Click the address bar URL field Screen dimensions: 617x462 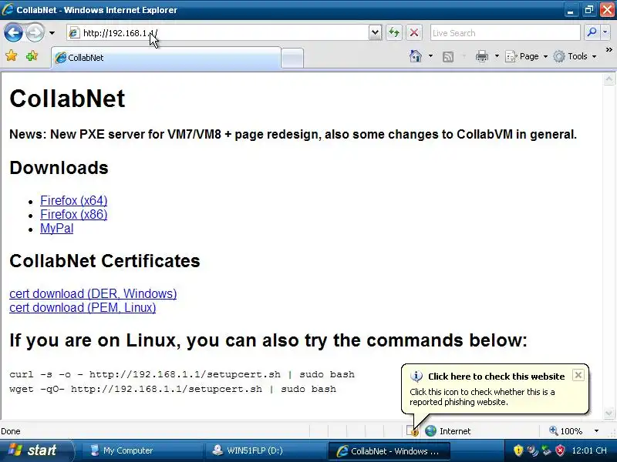point(217,33)
